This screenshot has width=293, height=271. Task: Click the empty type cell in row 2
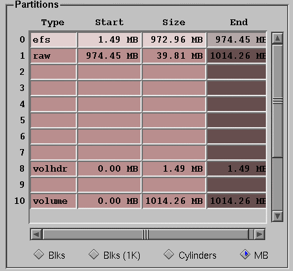coord(54,72)
